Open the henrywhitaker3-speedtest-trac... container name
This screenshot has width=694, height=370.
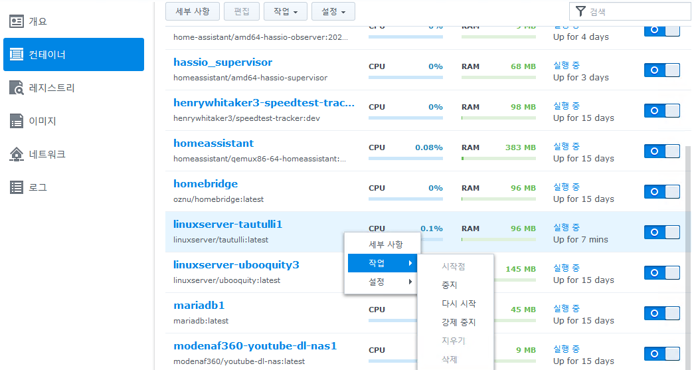[264, 103]
